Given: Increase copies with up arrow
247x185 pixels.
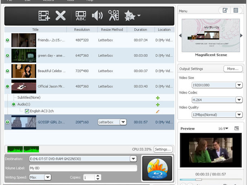Looking at the screenshot, I should coord(98,176).
